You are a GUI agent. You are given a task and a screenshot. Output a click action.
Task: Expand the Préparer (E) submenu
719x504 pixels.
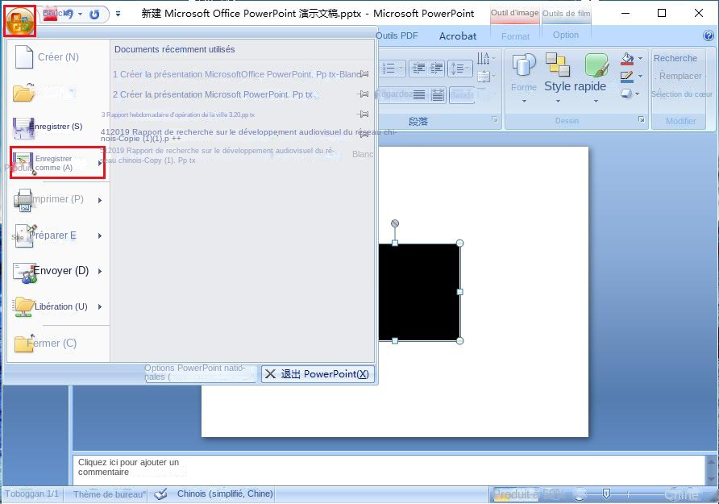tap(102, 235)
